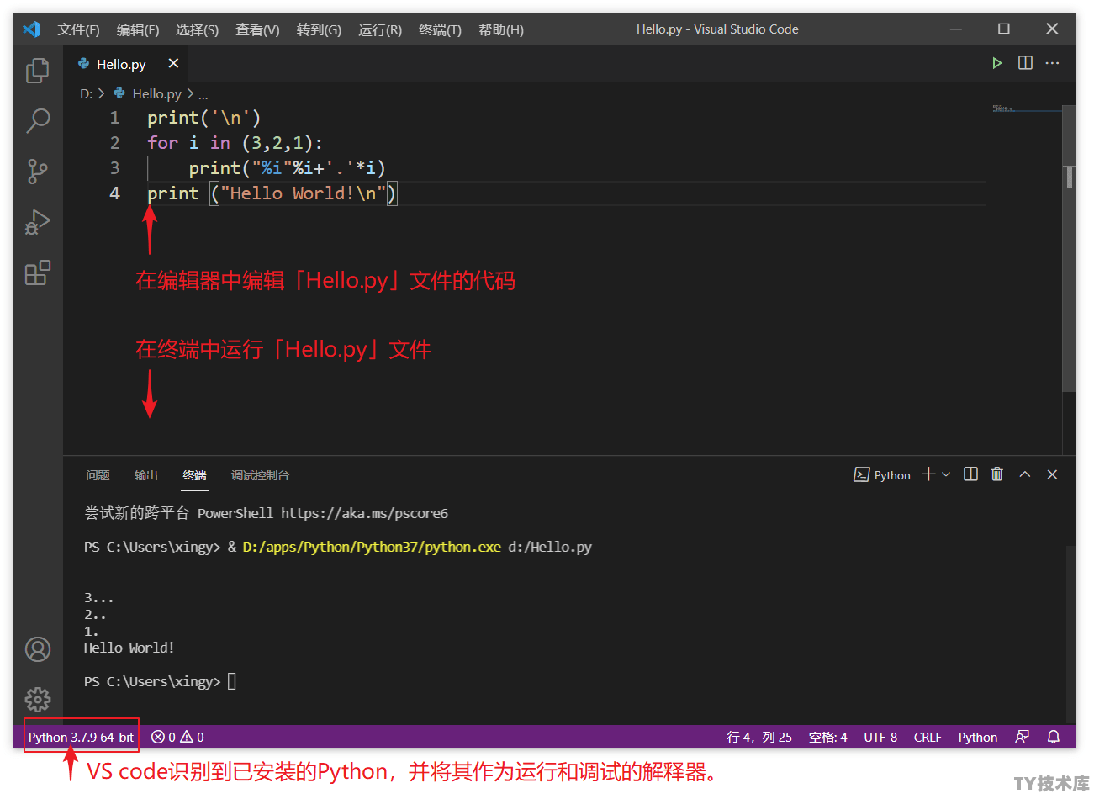Click the VS Code logo icon

[x=31, y=29]
